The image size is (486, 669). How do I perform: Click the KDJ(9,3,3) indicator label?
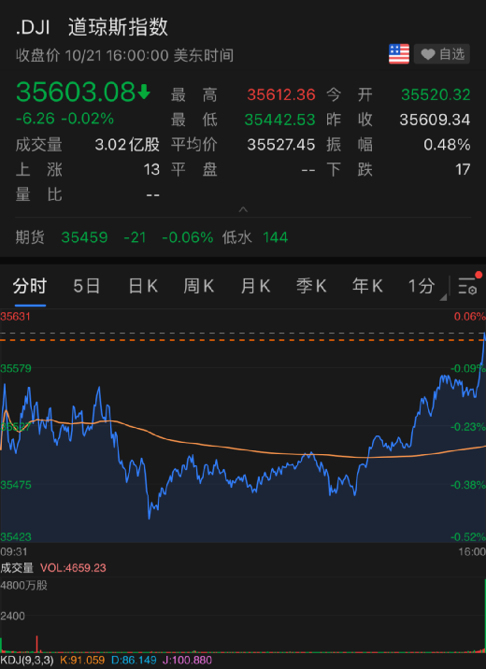(27, 661)
